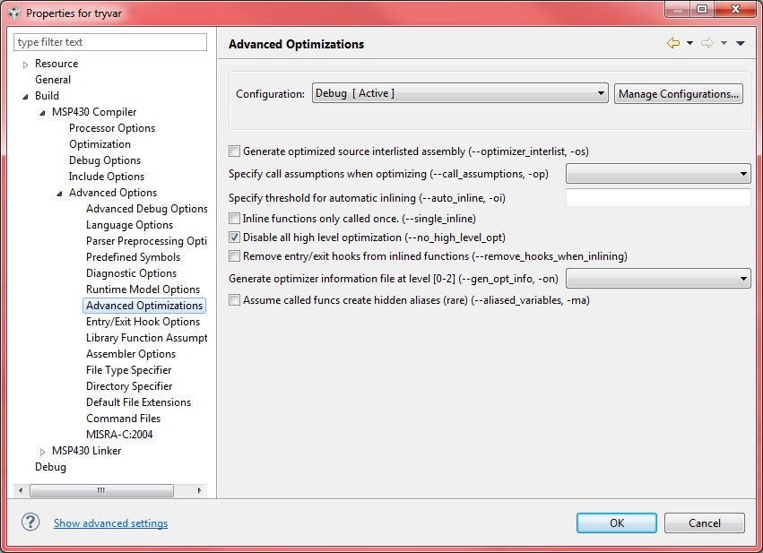763x553 pixels.
Task: Open the Configuration Debug dropdown
Action: [460, 93]
